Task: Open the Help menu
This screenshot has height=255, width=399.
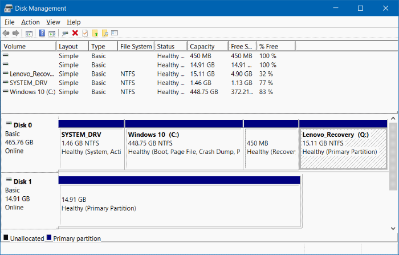Action: click(x=74, y=22)
